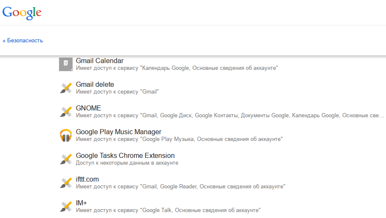Click the Gmail Calendar app icon
This screenshot has width=386, height=218.
coord(66,64)
